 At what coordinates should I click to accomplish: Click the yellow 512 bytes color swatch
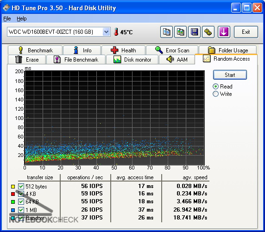click(13, 187)
